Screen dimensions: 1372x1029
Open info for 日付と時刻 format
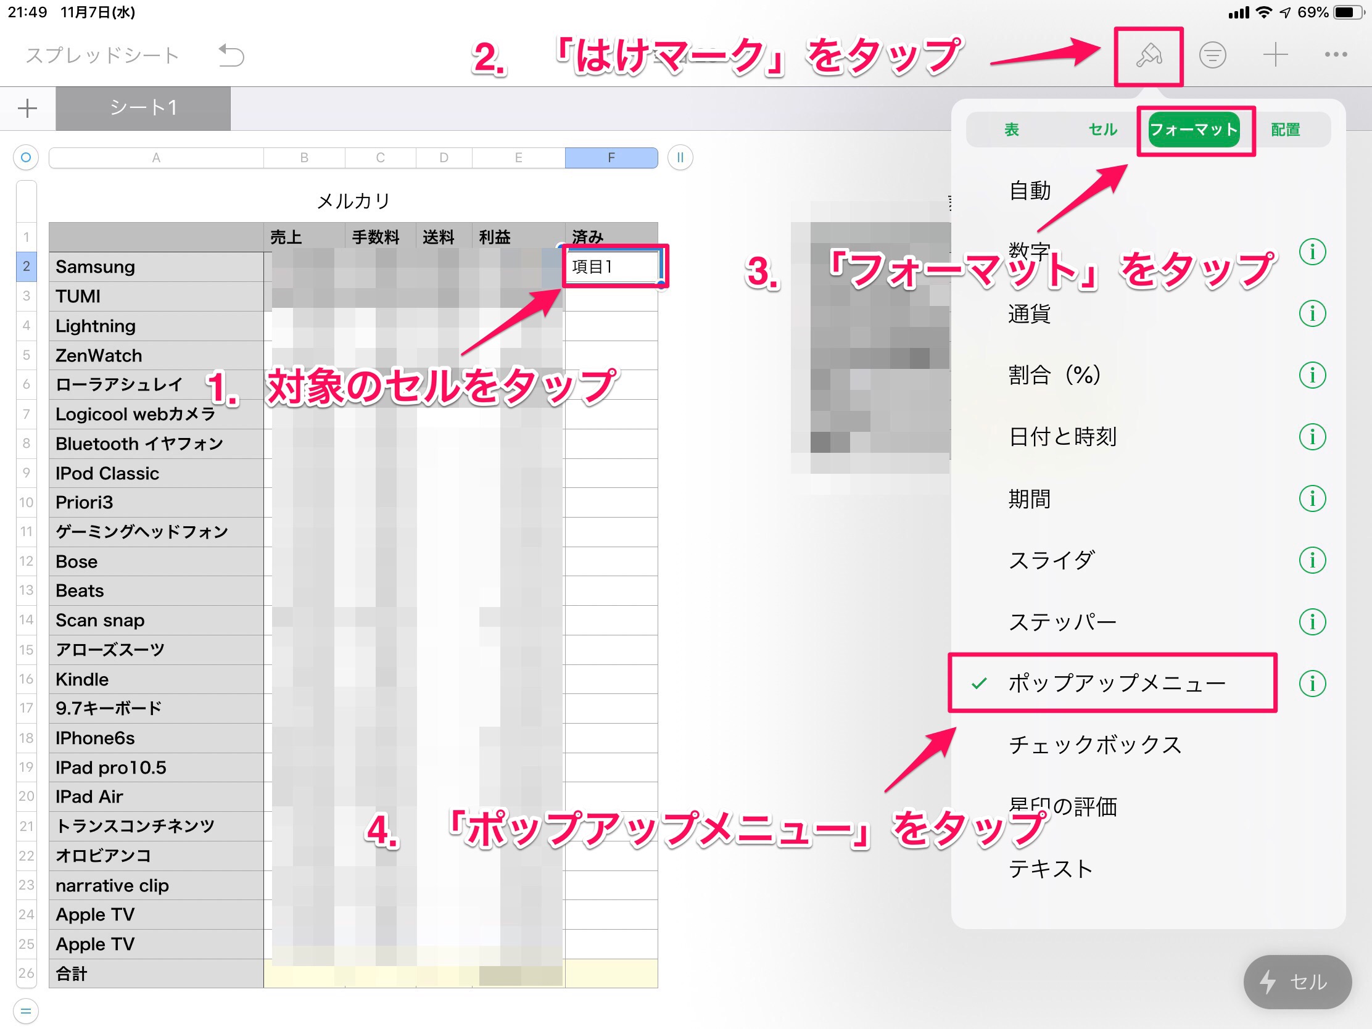pyautogui.click(x=1312, y=437)
